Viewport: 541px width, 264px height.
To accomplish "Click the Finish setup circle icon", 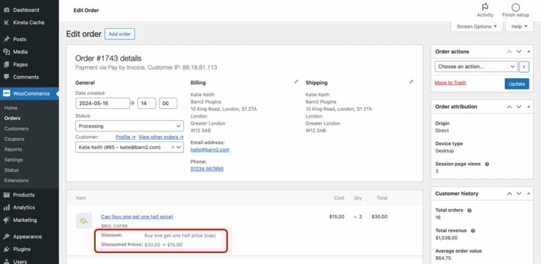I will tap(515, 7).
